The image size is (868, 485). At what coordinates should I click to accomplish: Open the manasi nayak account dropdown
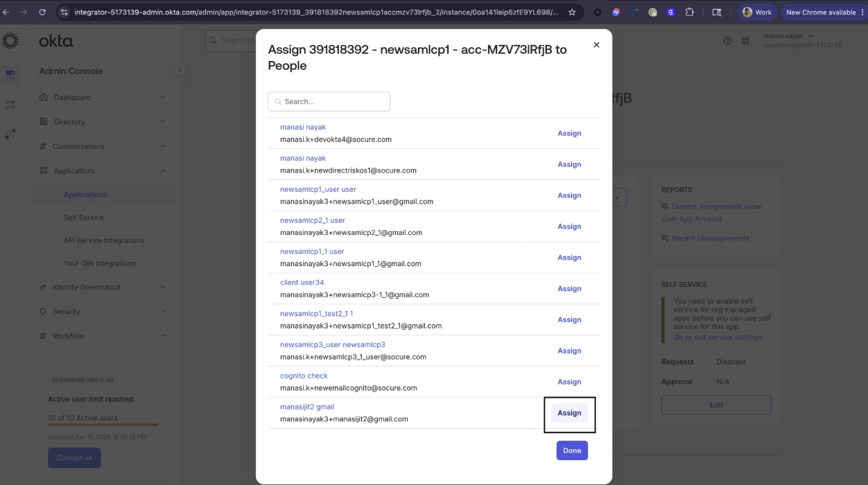[802, 40]
